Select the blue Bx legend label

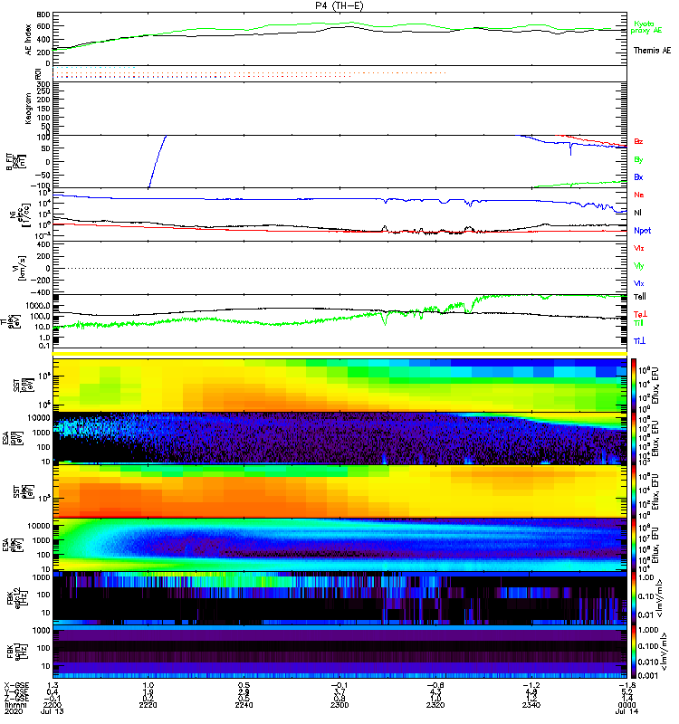point(638,177)
